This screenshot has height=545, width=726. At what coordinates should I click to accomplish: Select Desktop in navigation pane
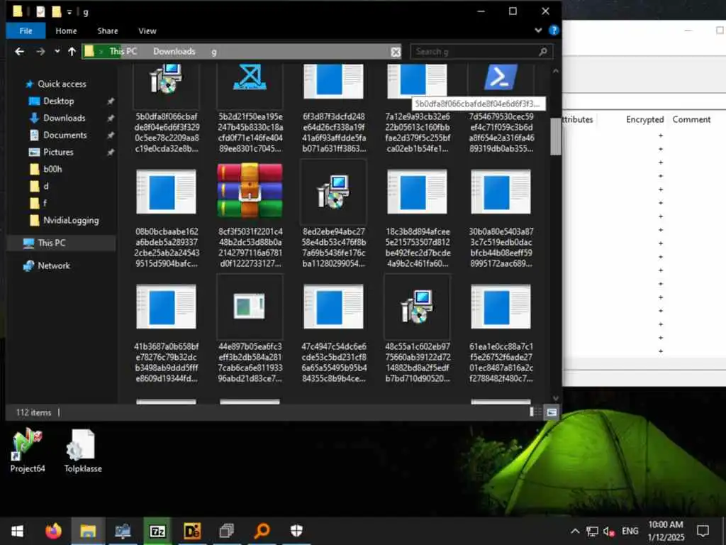58,101
